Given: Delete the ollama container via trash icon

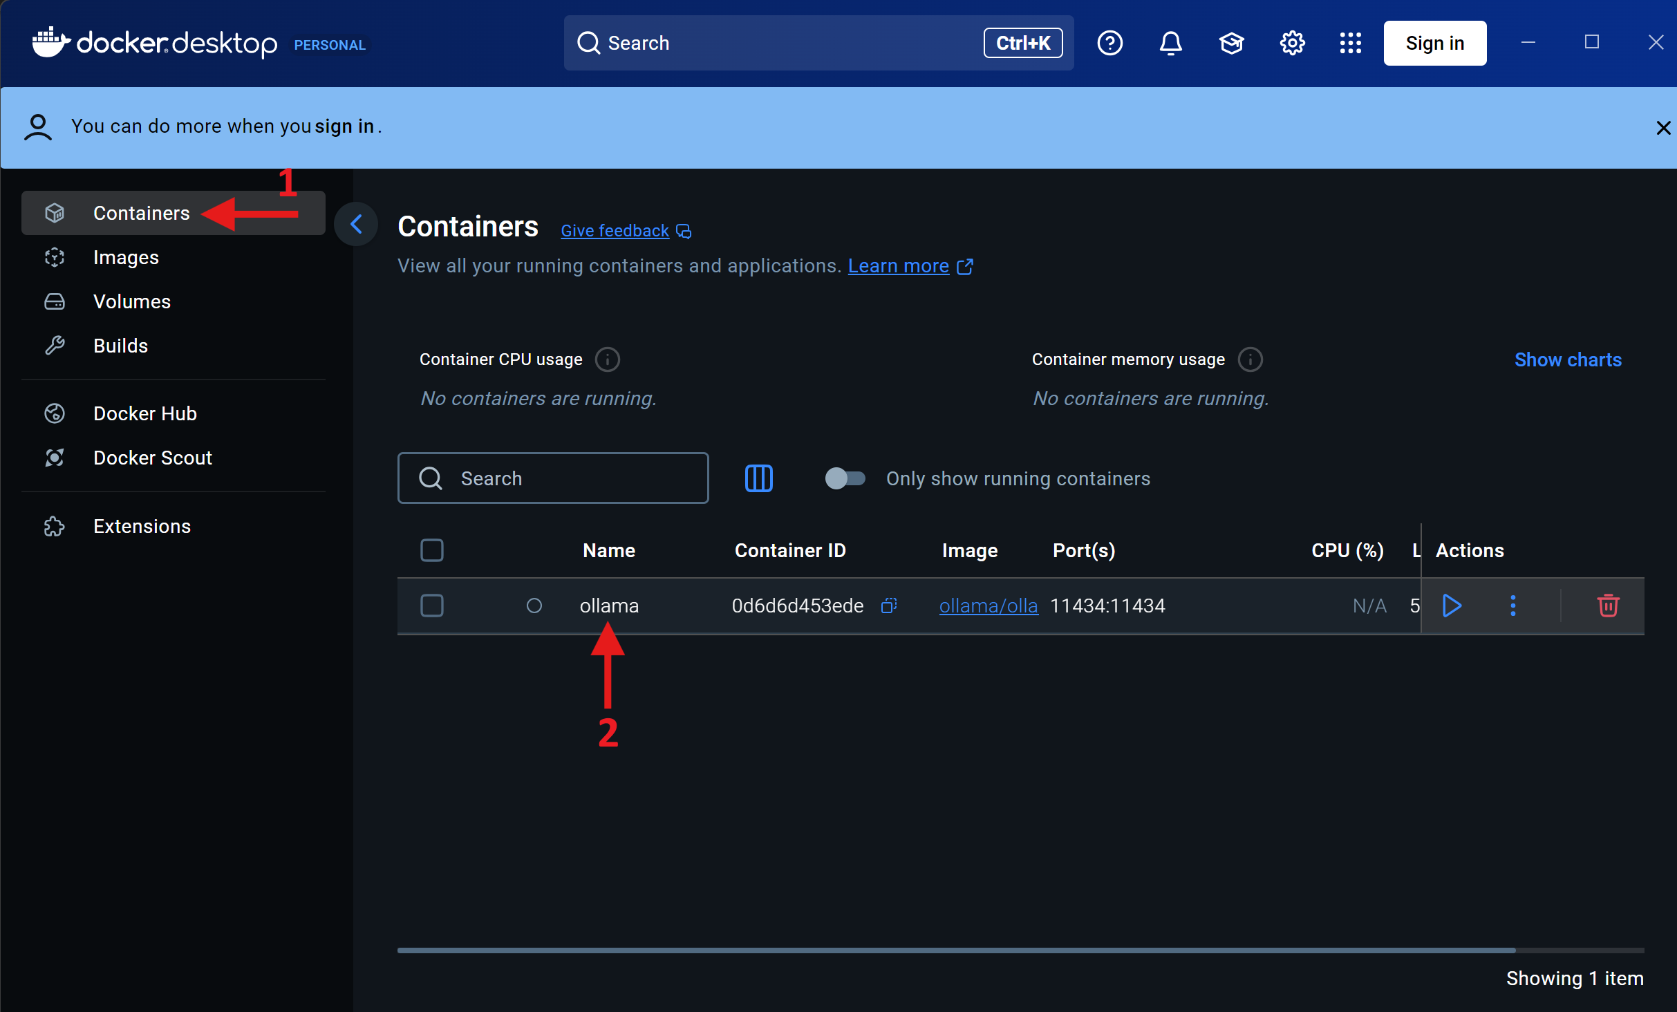Looking at the screenshot, I should point(1608,606).
